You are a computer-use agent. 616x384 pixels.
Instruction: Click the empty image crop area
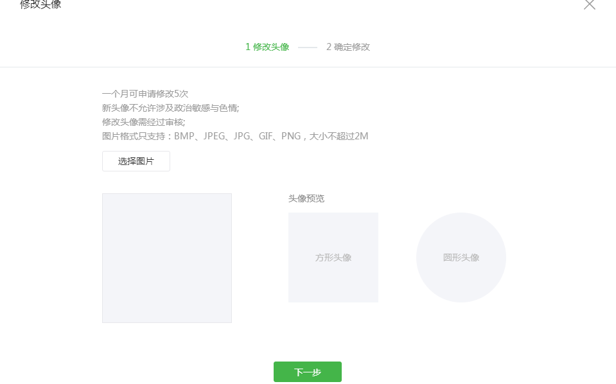coord(166,257)
